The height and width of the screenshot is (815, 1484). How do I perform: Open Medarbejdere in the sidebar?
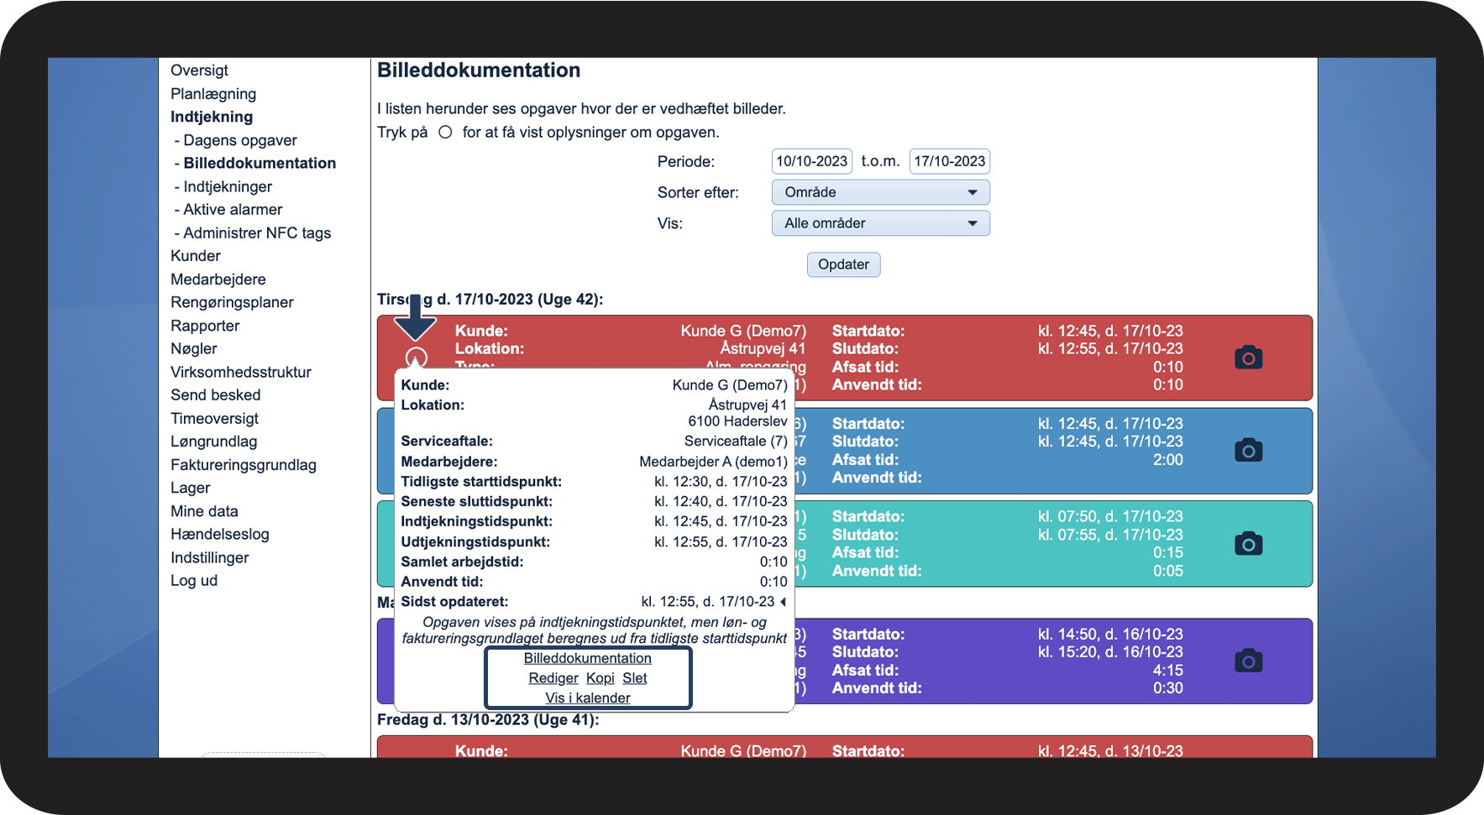[218, 280]
